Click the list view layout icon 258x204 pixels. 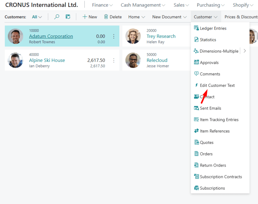(68, 17)
